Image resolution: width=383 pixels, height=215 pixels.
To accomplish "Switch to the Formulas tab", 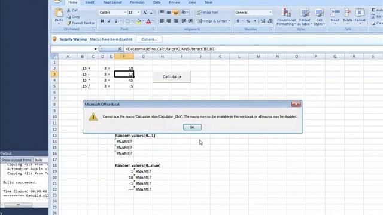I will [x=137, y=2].
